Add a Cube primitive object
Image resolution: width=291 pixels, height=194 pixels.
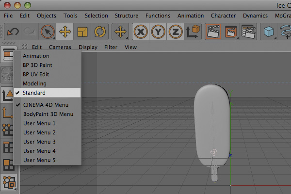coord(269,32)
